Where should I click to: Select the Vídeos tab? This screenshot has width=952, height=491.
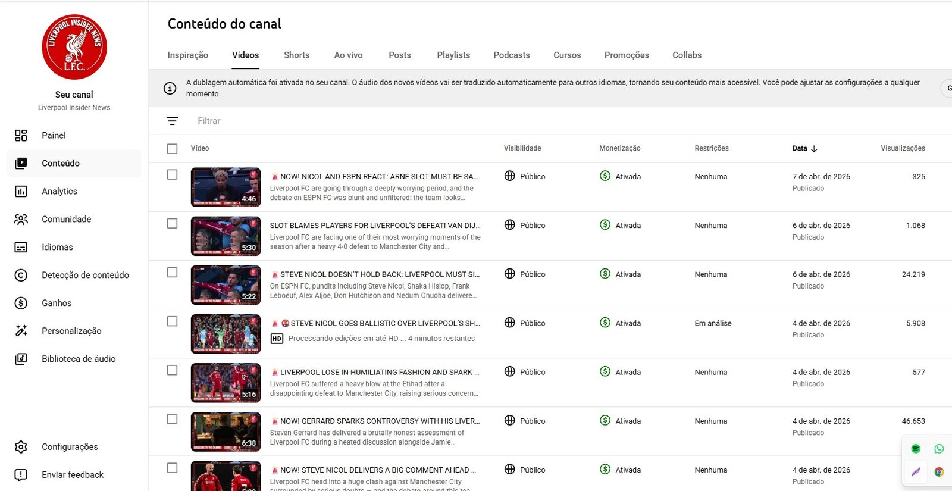pos(246,55)
